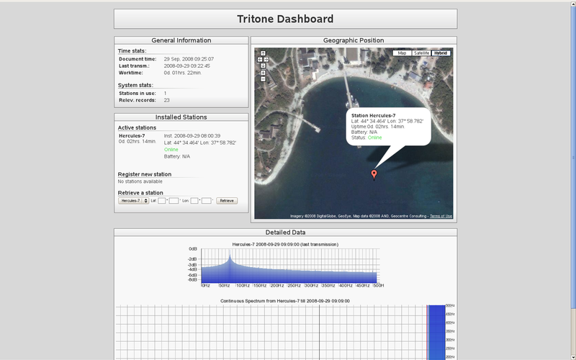Click the Hercules-7 name in Active stations
This screenshot has width=576, height=360.
[x=132, y=136]
